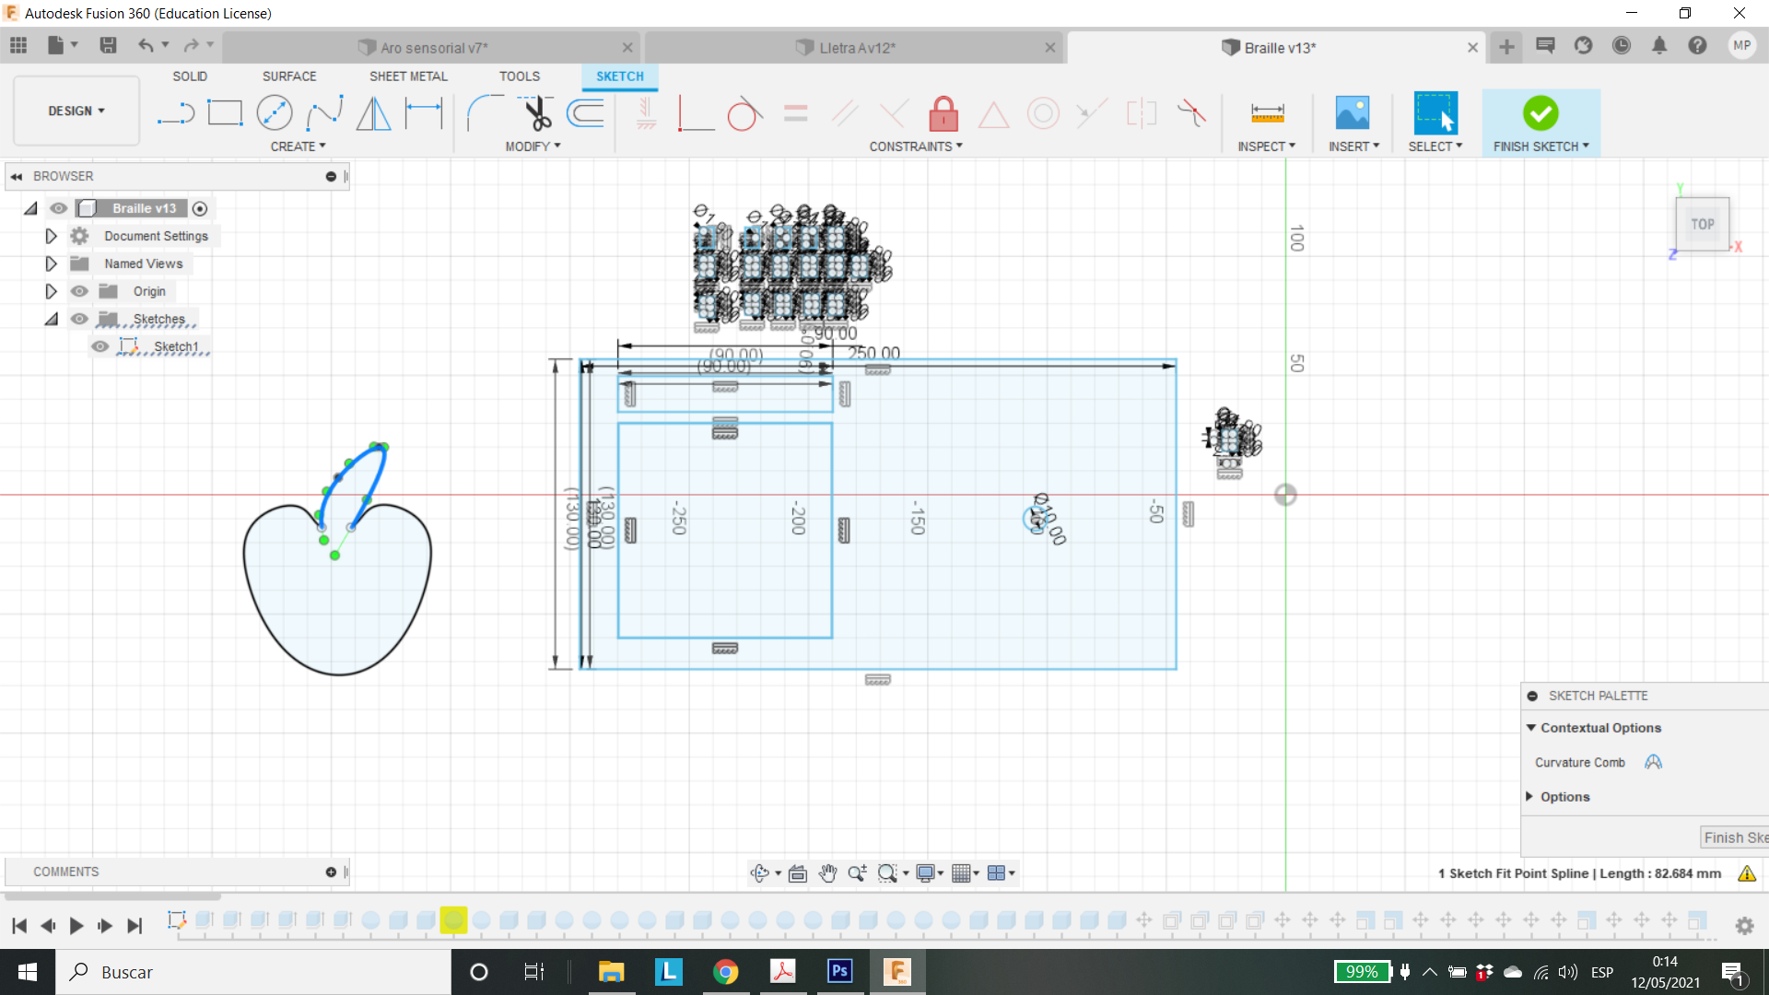Open Photoshop from the taskbar
Screen dimensions: 1769x995
tap(839, 971)
